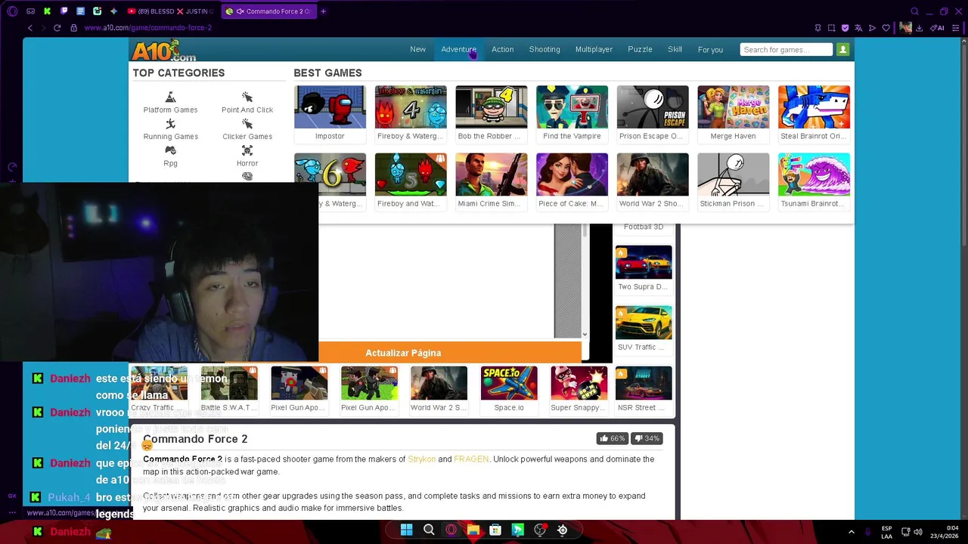Open browser downloads icon
Viewport: 968px width, 544px height.
919,28
